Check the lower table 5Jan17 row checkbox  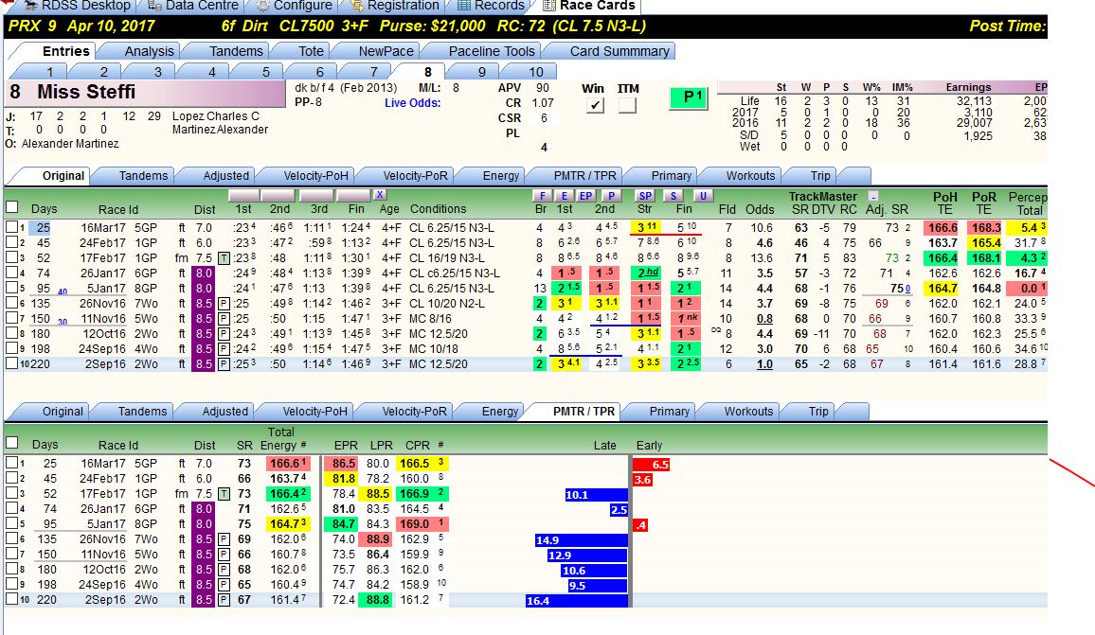click(x=11, y=524)
